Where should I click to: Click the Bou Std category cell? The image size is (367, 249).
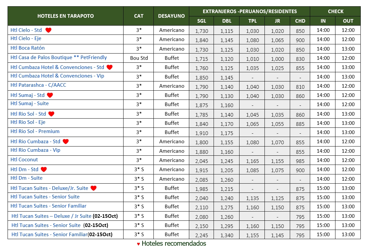point(139,58)
